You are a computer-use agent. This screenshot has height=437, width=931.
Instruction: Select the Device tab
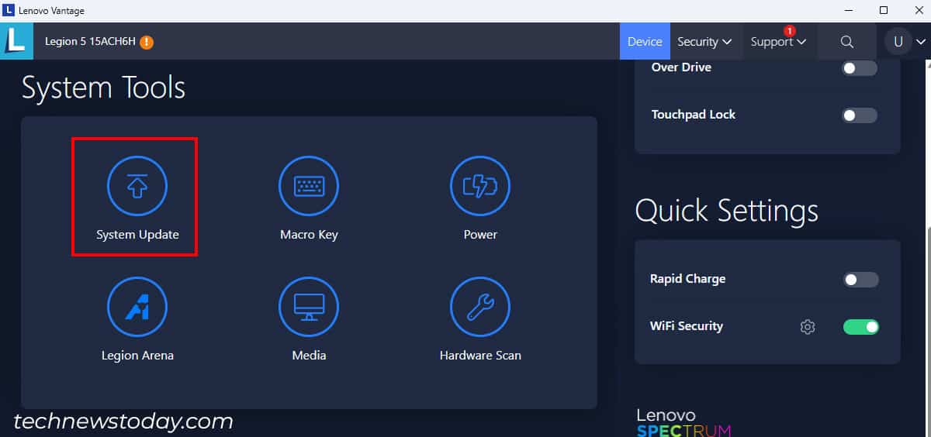pyautogui.click(x=644, y=42)
